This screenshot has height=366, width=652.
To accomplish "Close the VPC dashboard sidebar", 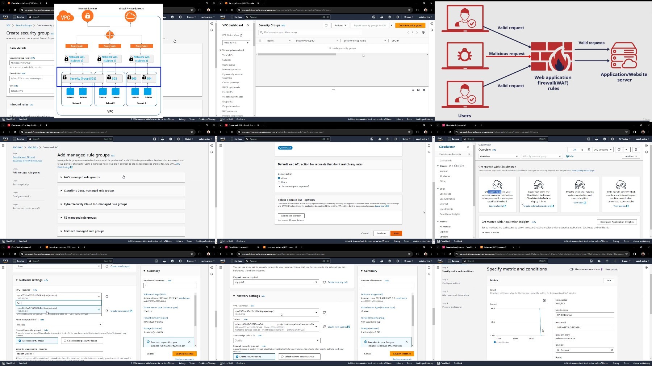I will [x=248, y=25].
